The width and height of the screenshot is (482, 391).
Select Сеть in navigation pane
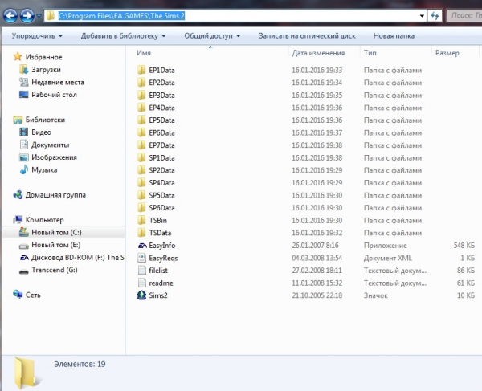click(x=27, y=295)
